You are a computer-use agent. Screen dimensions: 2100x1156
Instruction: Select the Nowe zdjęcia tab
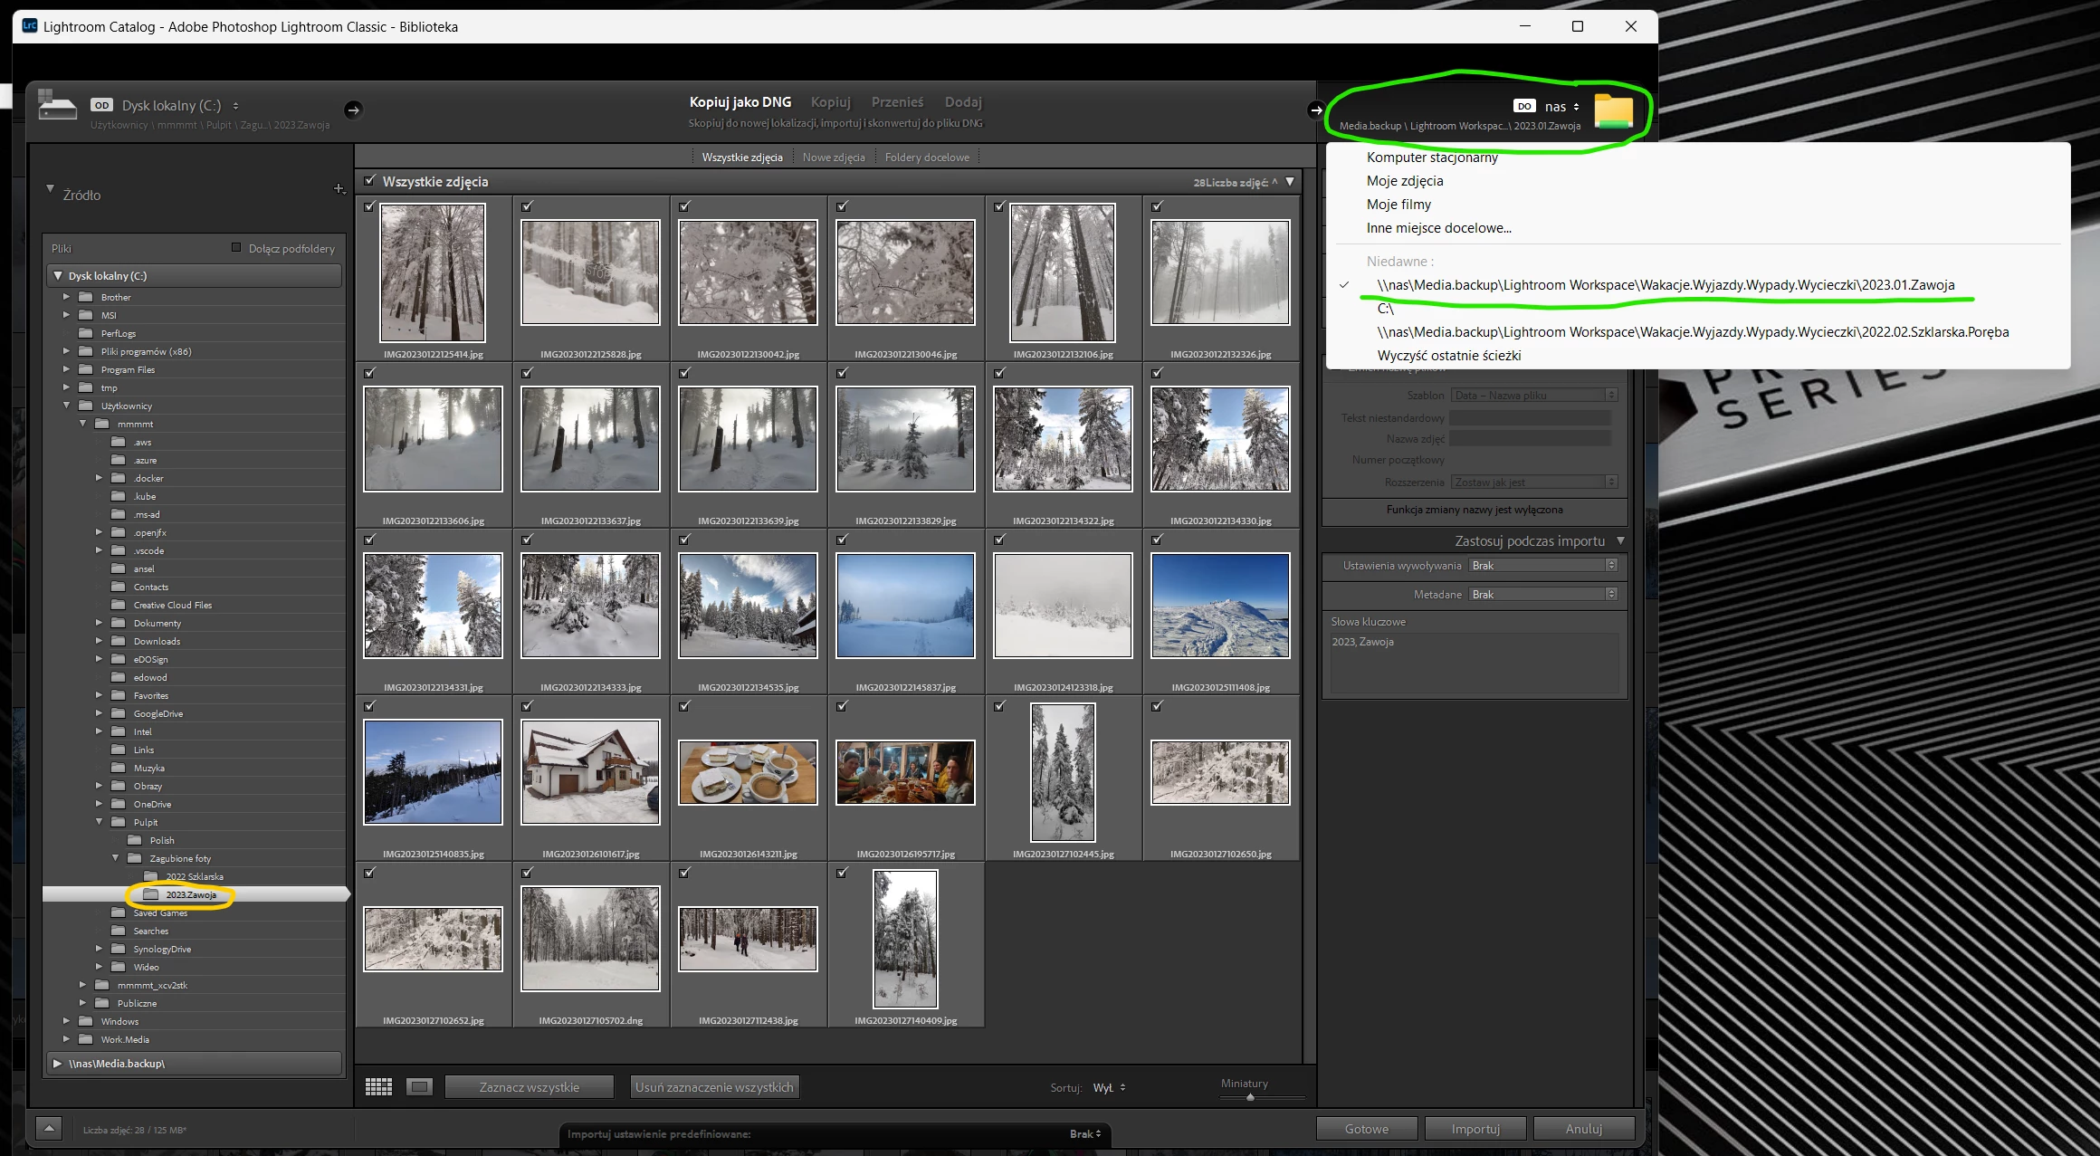(x=833, y=158)
